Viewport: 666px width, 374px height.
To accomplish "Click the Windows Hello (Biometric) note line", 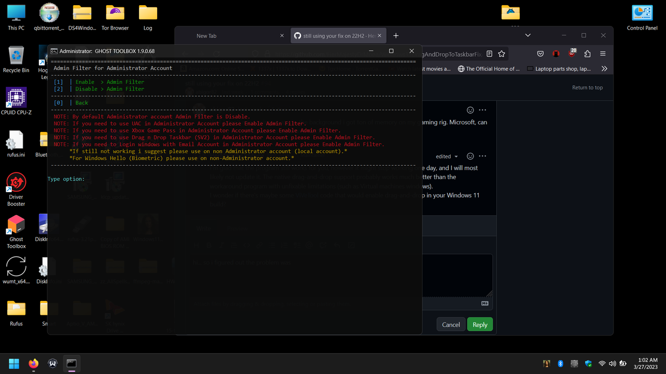I will point(182,158).
